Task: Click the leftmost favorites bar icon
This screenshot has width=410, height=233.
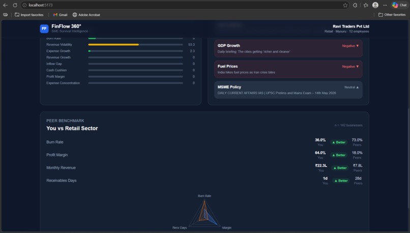Action: (5, 15)
